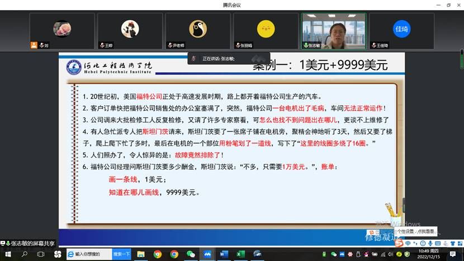464x261 pixels.
Task: Select speaker 张志敏 video thumbnail
Action: pos(334,31)
